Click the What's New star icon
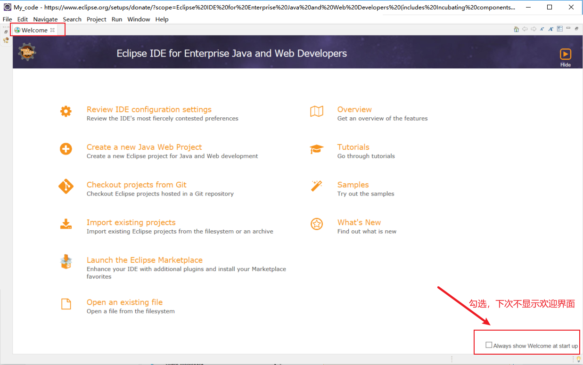The image size is (583, 365). [x=317, y=224]
